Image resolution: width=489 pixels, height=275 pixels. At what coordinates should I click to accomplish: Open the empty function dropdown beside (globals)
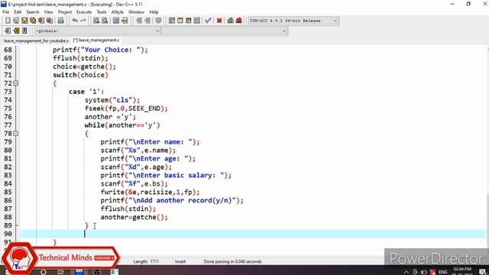click(225, 31)
